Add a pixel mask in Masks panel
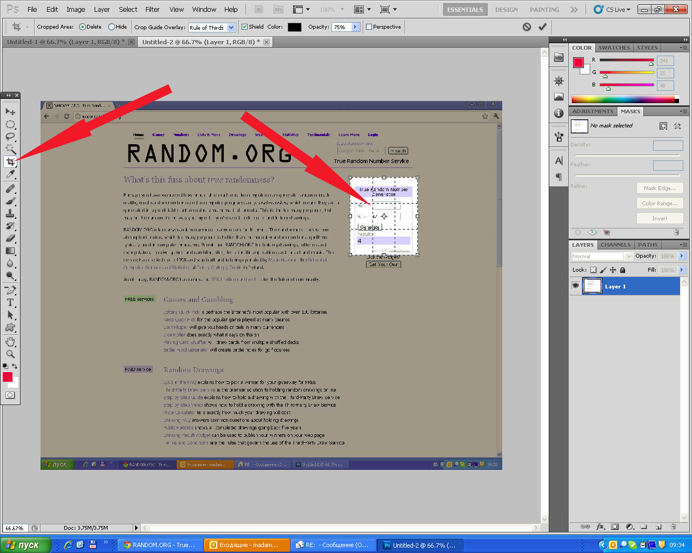This screenshot has height=553, width=692. click(663, 126)
